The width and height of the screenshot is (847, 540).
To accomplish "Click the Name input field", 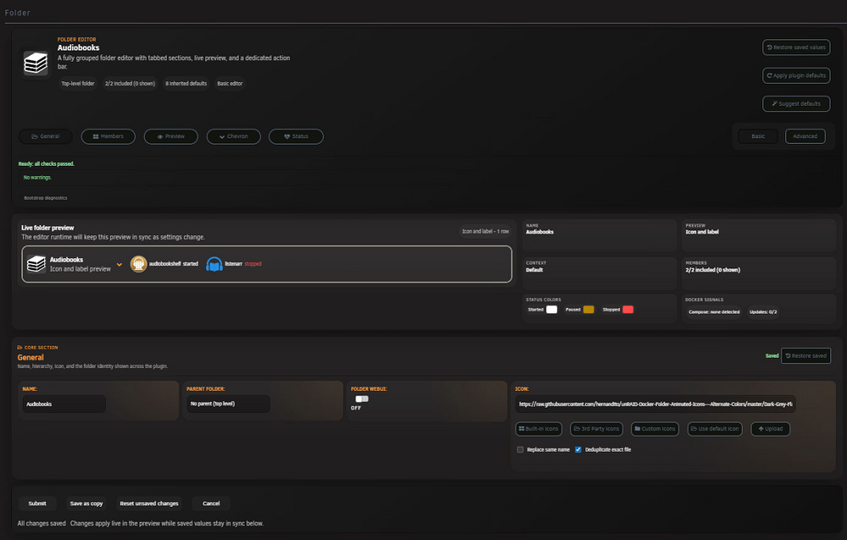I will pyautogui.click(x=64, y=404).
